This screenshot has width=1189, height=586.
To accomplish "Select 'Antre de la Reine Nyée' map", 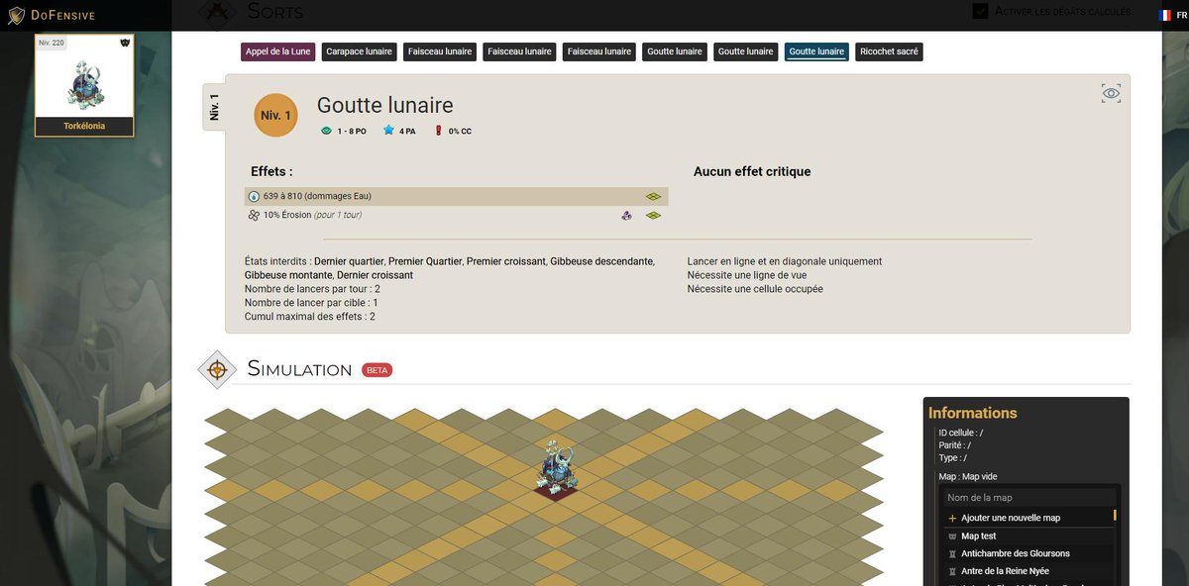I will click(1005, 571).
